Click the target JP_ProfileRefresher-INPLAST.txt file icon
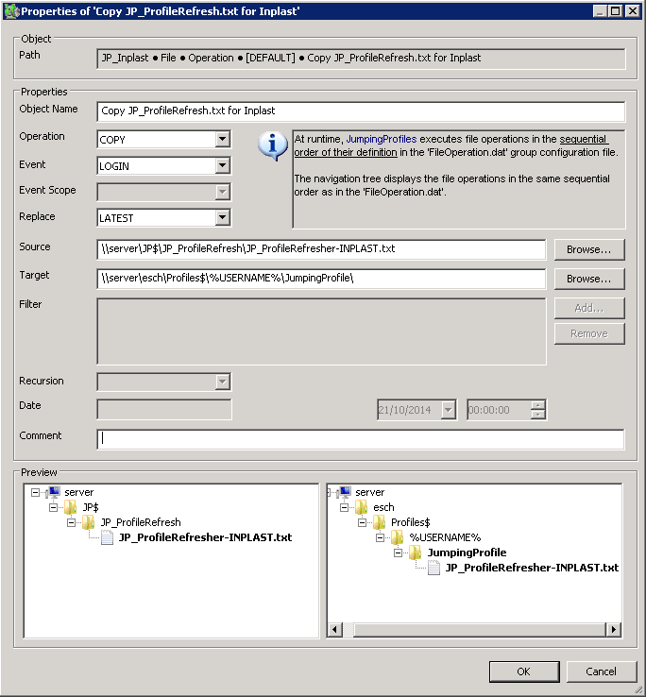Viewport: 646px width, 697px height. [x=433, y=568]
